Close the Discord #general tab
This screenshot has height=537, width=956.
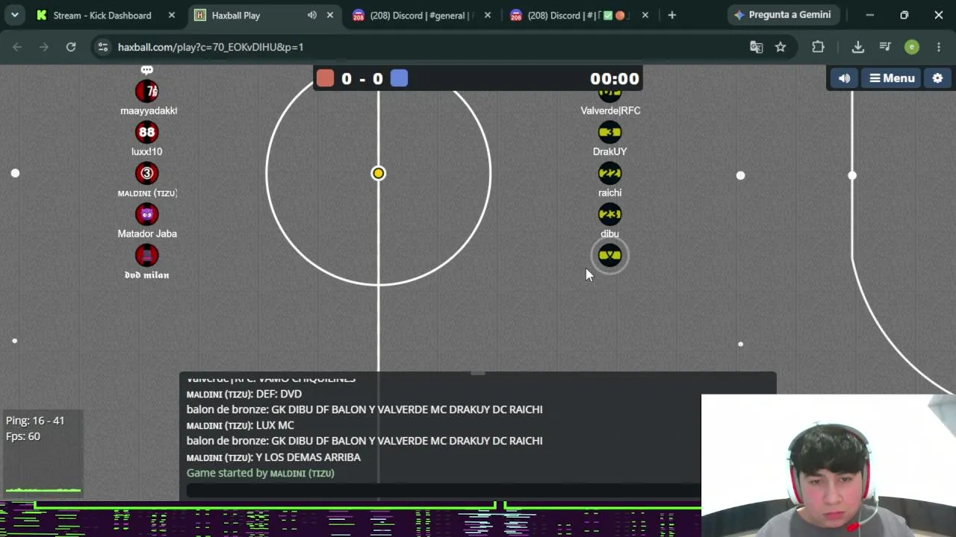[488, 15]
